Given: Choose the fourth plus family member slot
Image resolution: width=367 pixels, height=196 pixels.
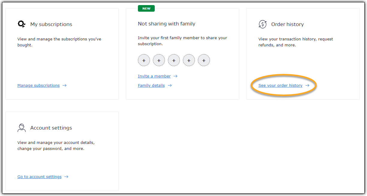Looking at the screenshot, I should 189,60.
